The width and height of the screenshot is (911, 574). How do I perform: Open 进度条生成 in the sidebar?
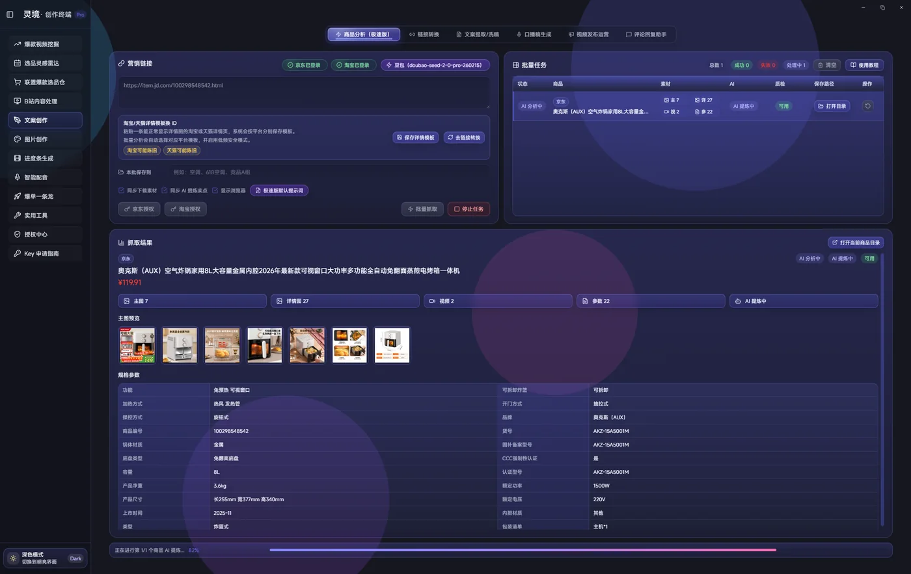point(45,158)
